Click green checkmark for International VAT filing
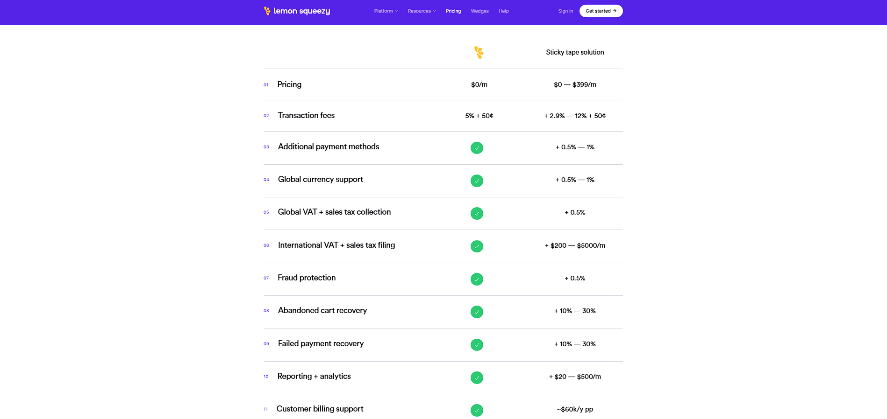The image size is (887, 419). point(477,246)
